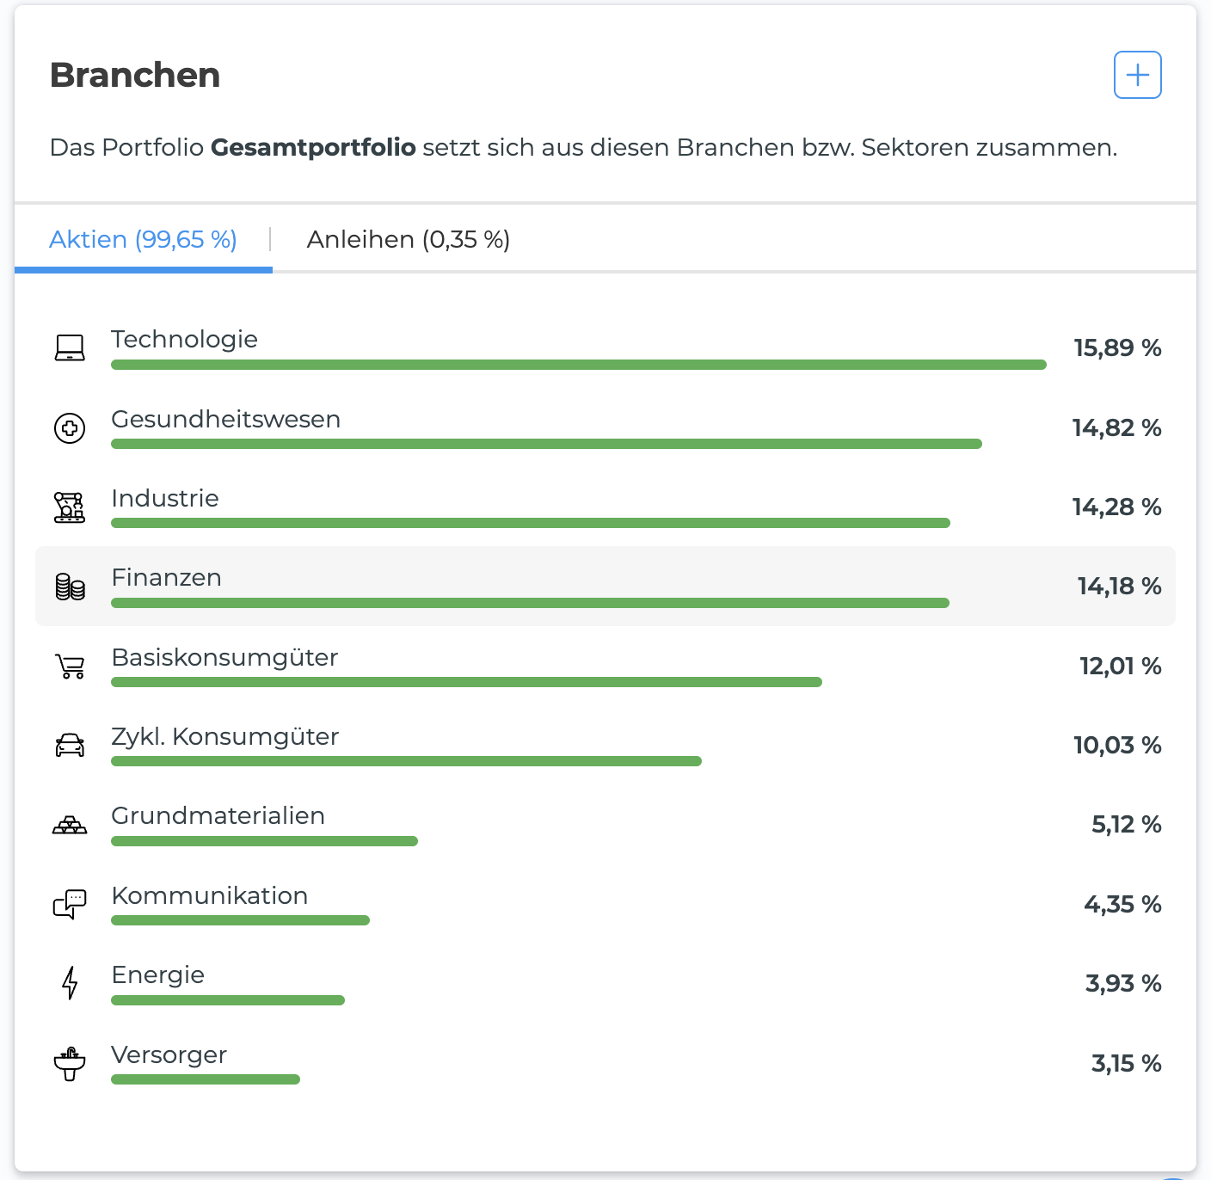Select the gold bars Grundmaterialien icon

pos(70,826)
